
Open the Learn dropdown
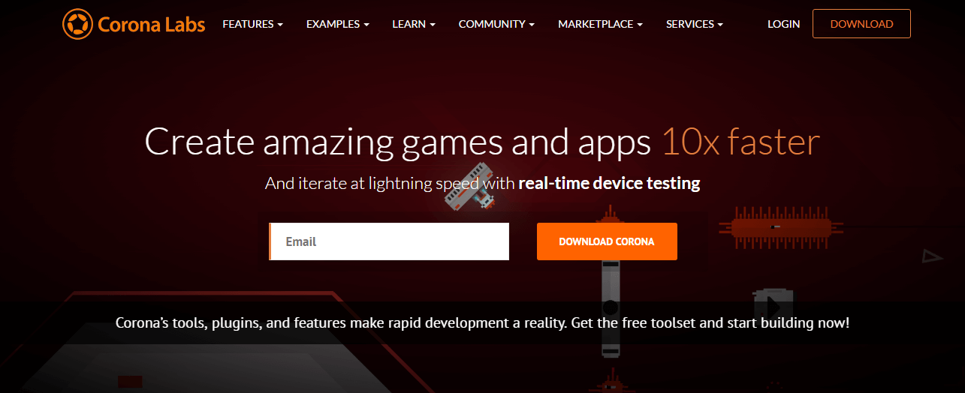(x=414, y=24)
